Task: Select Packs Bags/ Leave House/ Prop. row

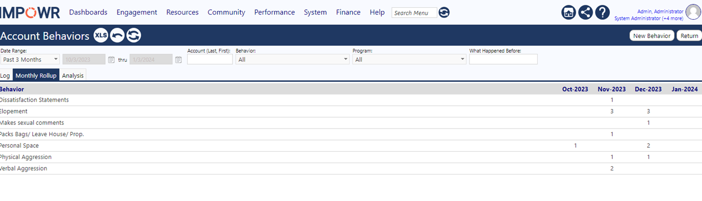Action: pyautogui.click(x=351, y=134)
